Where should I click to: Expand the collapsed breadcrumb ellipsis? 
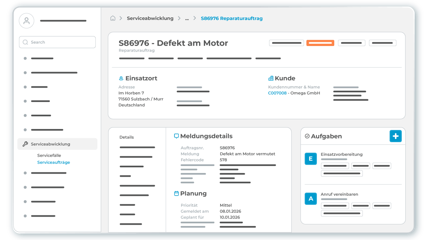click(x=187, y=18)
